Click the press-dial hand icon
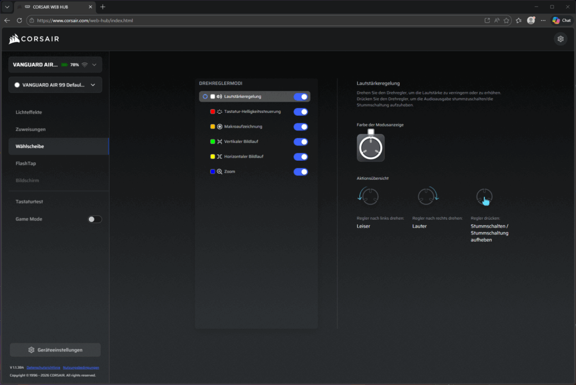The width and height of the screenshot is (576, 385). click(x=484, y=197)
